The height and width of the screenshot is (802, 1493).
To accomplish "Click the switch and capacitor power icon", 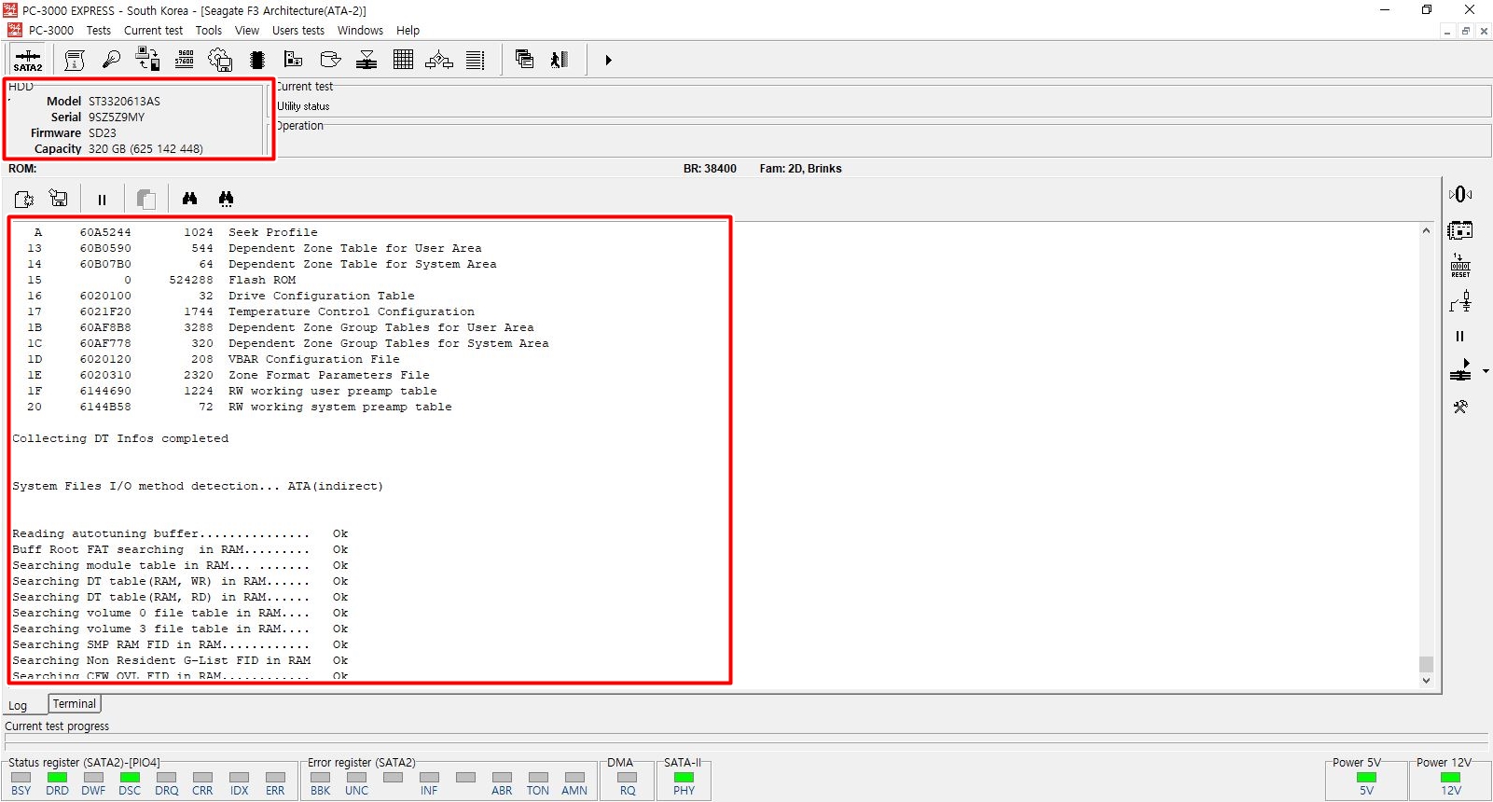I will [x=1460, y=301].
